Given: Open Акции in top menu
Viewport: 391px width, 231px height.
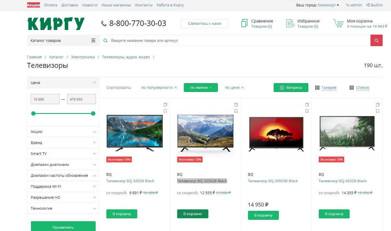Looking at the screenshot, I should pos(34,5).
